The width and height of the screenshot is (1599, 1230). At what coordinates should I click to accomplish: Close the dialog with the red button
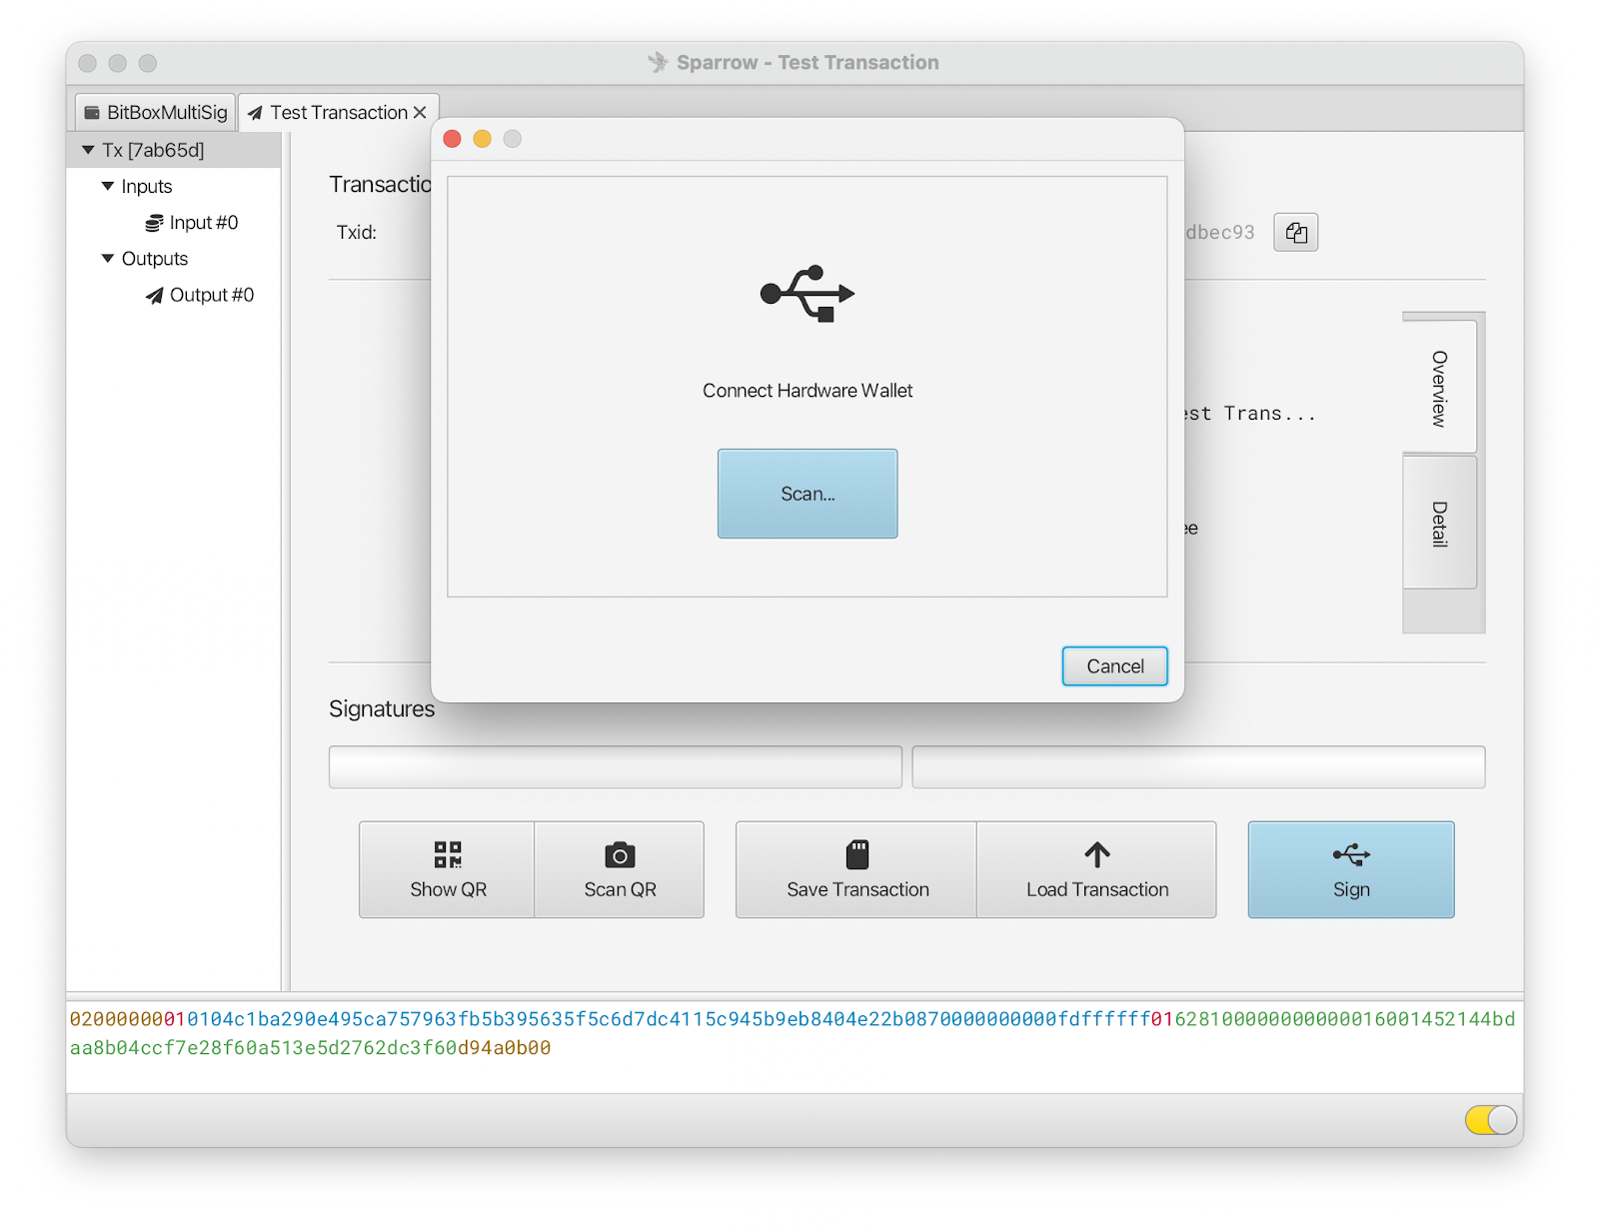[x=452, y=139]
